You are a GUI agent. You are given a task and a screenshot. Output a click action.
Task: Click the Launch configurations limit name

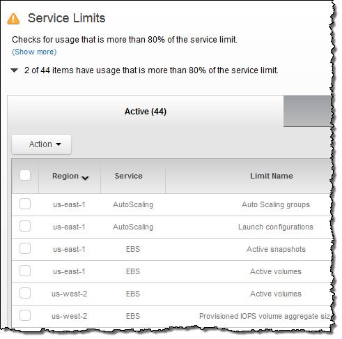pos(276,227)
